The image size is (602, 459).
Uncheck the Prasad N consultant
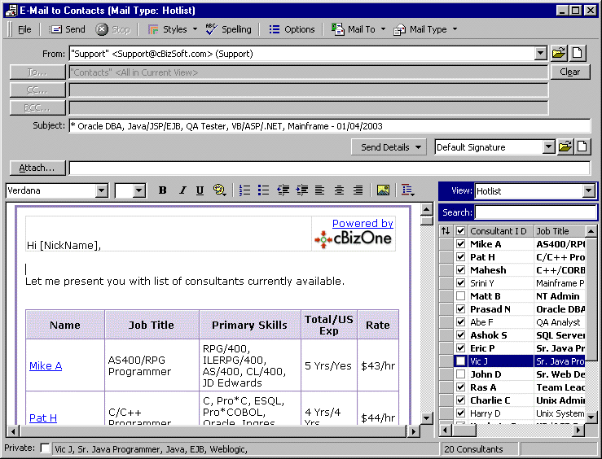coord(461,309)
